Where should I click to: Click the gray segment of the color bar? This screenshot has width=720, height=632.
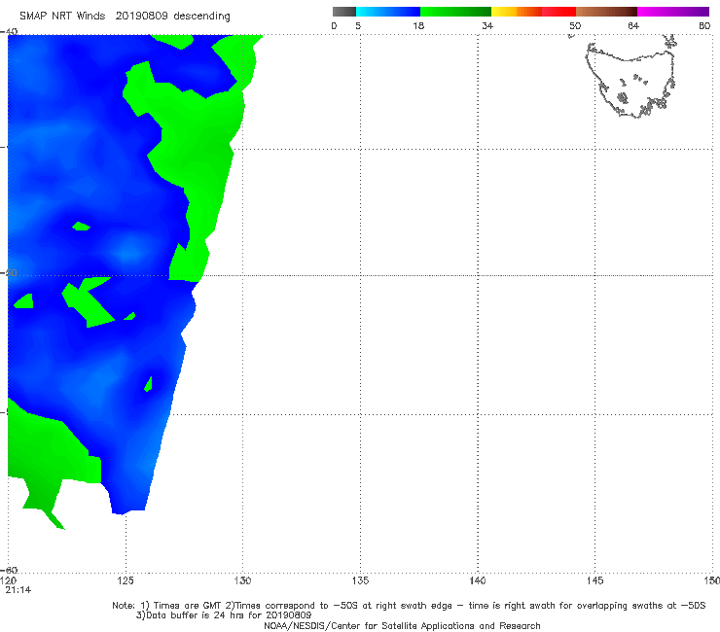pyautogui.click(x=344, y=12)
